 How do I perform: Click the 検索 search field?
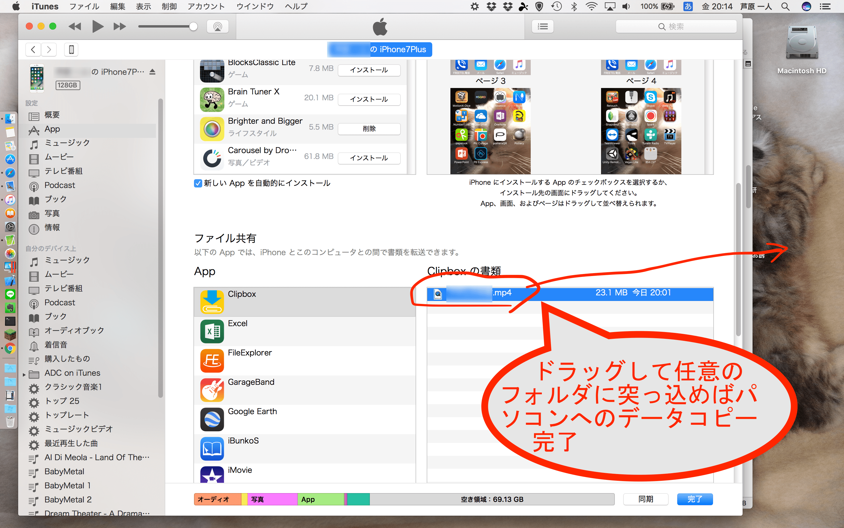(676, 26)
